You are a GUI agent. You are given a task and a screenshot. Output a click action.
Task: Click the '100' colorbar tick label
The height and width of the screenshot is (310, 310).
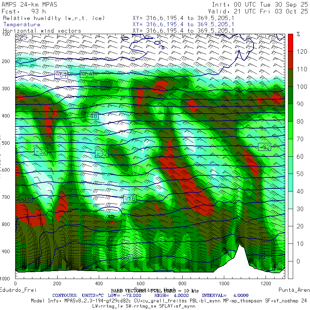point(302,86)
